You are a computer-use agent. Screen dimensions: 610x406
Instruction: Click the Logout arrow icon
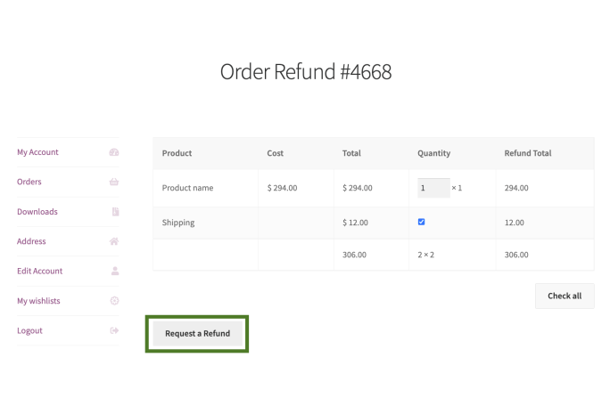(x=114, y=330)
